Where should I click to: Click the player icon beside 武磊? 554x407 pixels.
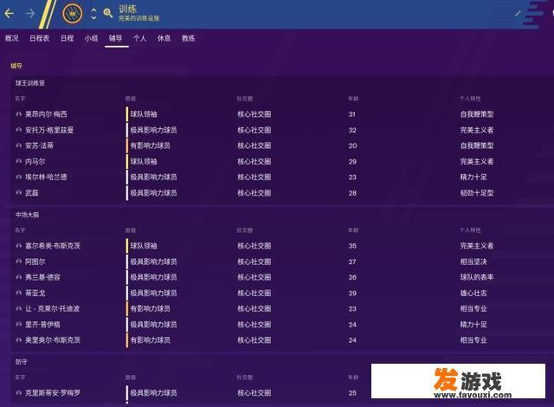tap(19, 193)
